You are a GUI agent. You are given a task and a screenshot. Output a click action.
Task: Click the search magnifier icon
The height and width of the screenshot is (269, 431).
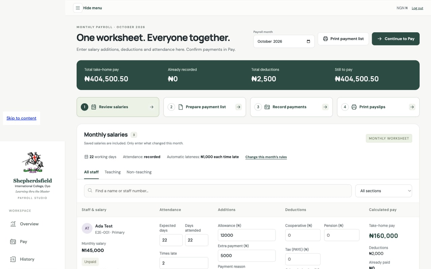pyautogui.click(x=90, y=191)
